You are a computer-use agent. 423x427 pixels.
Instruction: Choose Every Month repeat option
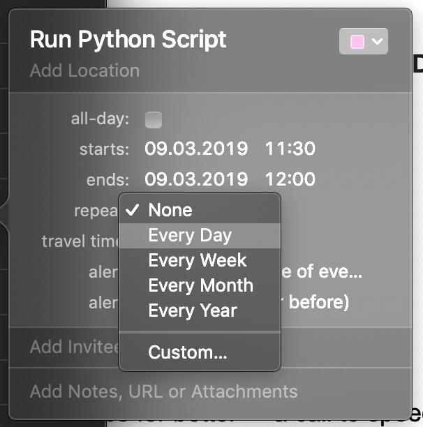(x=200, y=285)
